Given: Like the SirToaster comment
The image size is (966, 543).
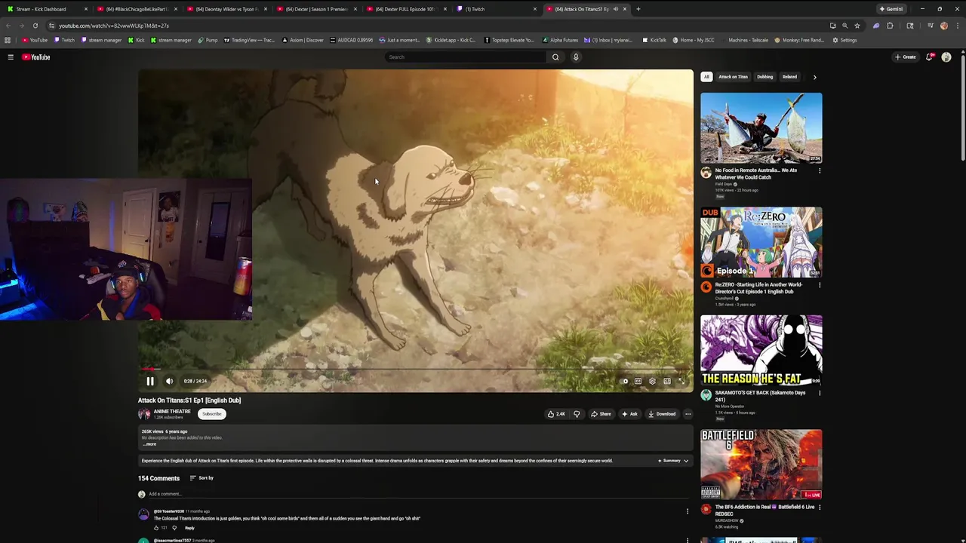Looking at the screenshot, I should click(x=156, y=528).
